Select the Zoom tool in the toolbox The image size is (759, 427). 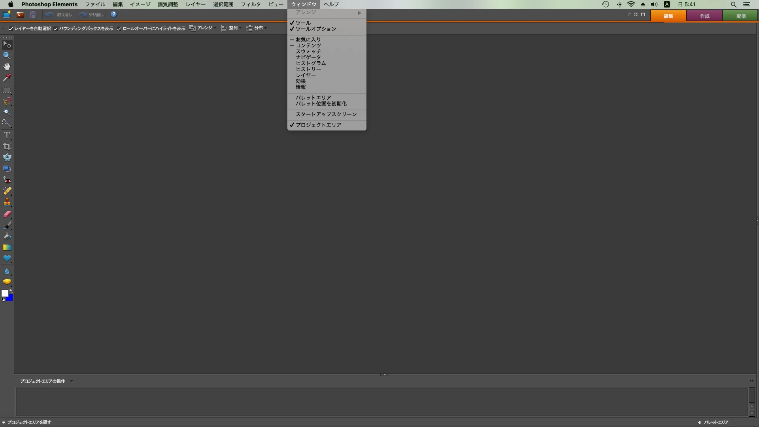click(x=7, y=56)
